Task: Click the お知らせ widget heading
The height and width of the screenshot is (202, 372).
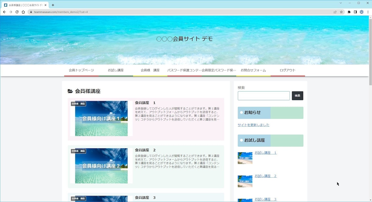Action: [x=270, y=113]
